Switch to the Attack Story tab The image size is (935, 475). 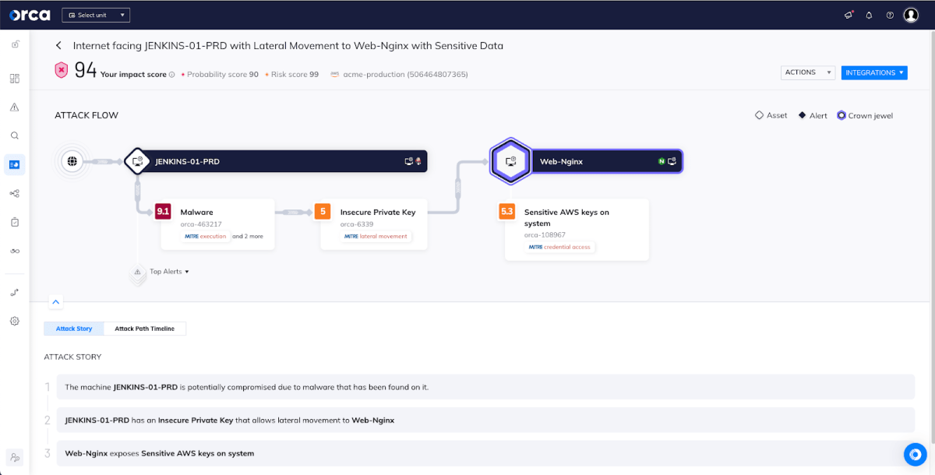(74, 329)
